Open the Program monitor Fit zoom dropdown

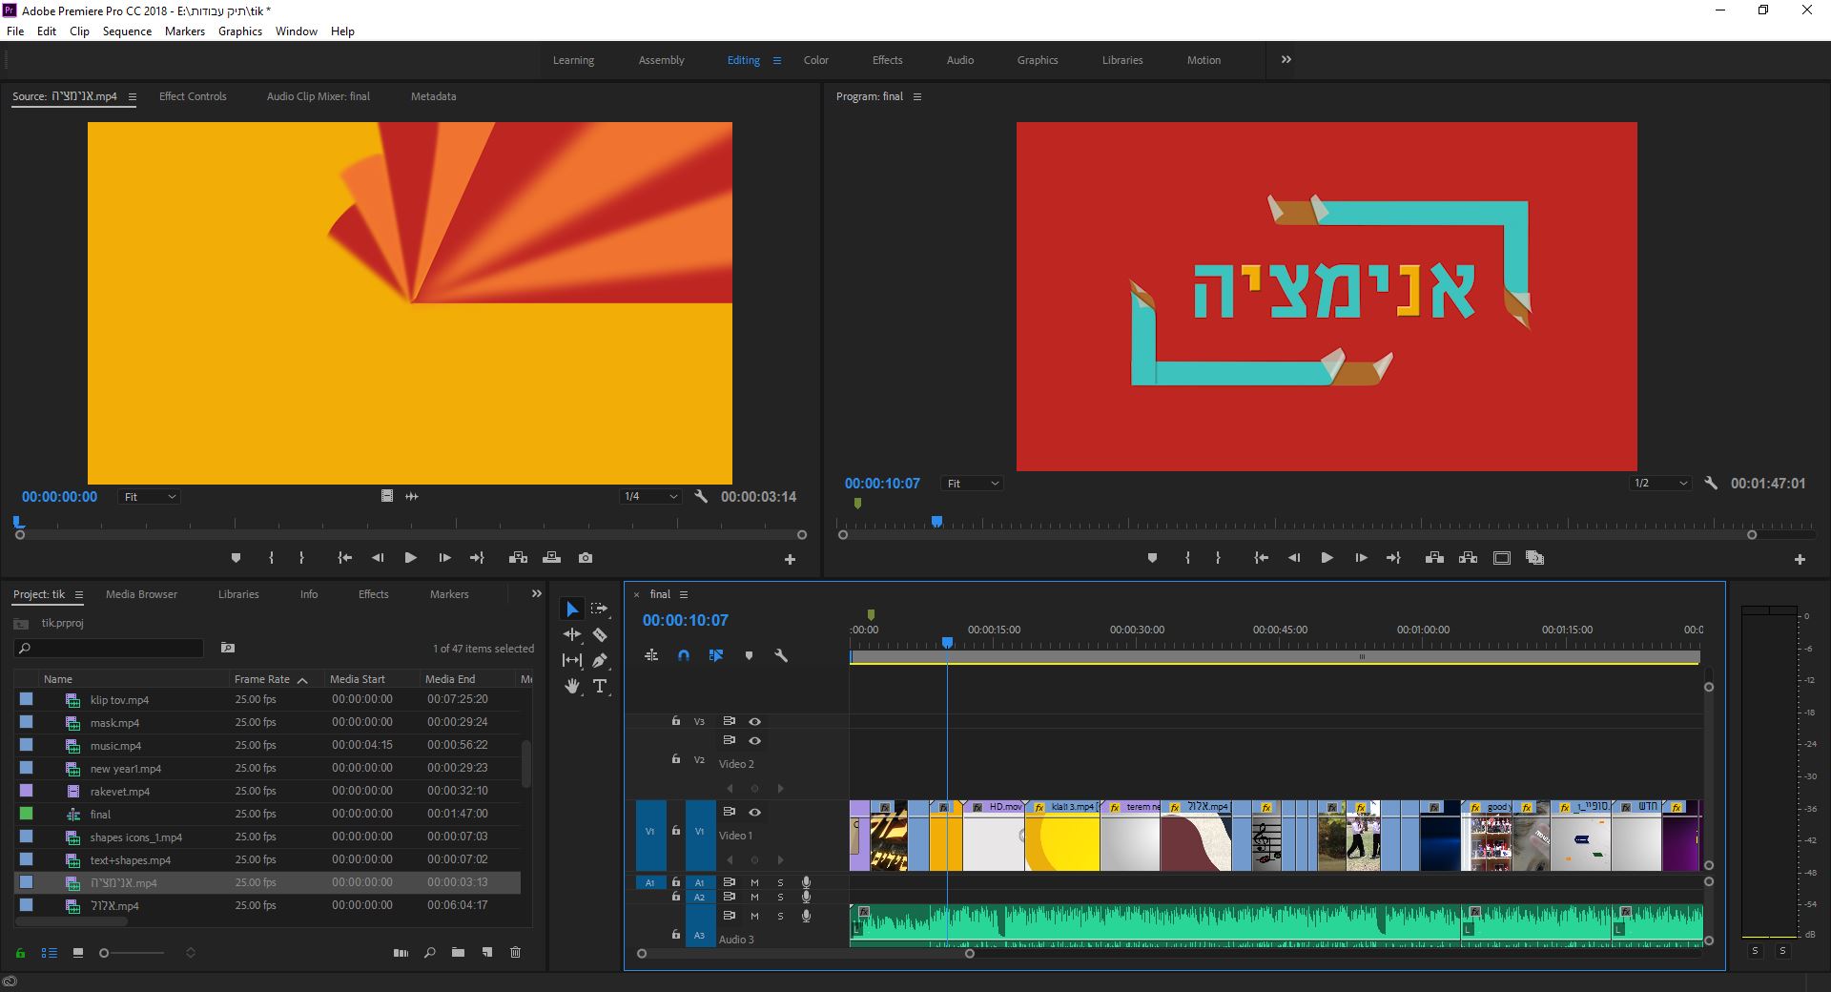(x=972, y=484)
